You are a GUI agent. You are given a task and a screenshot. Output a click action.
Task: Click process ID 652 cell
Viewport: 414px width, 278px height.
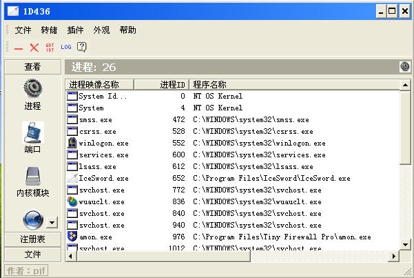pyautogui.click(x=178, y=178)
